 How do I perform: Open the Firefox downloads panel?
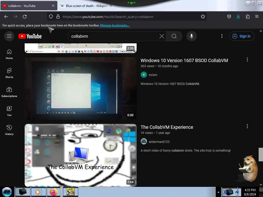[x=238, y=16]
